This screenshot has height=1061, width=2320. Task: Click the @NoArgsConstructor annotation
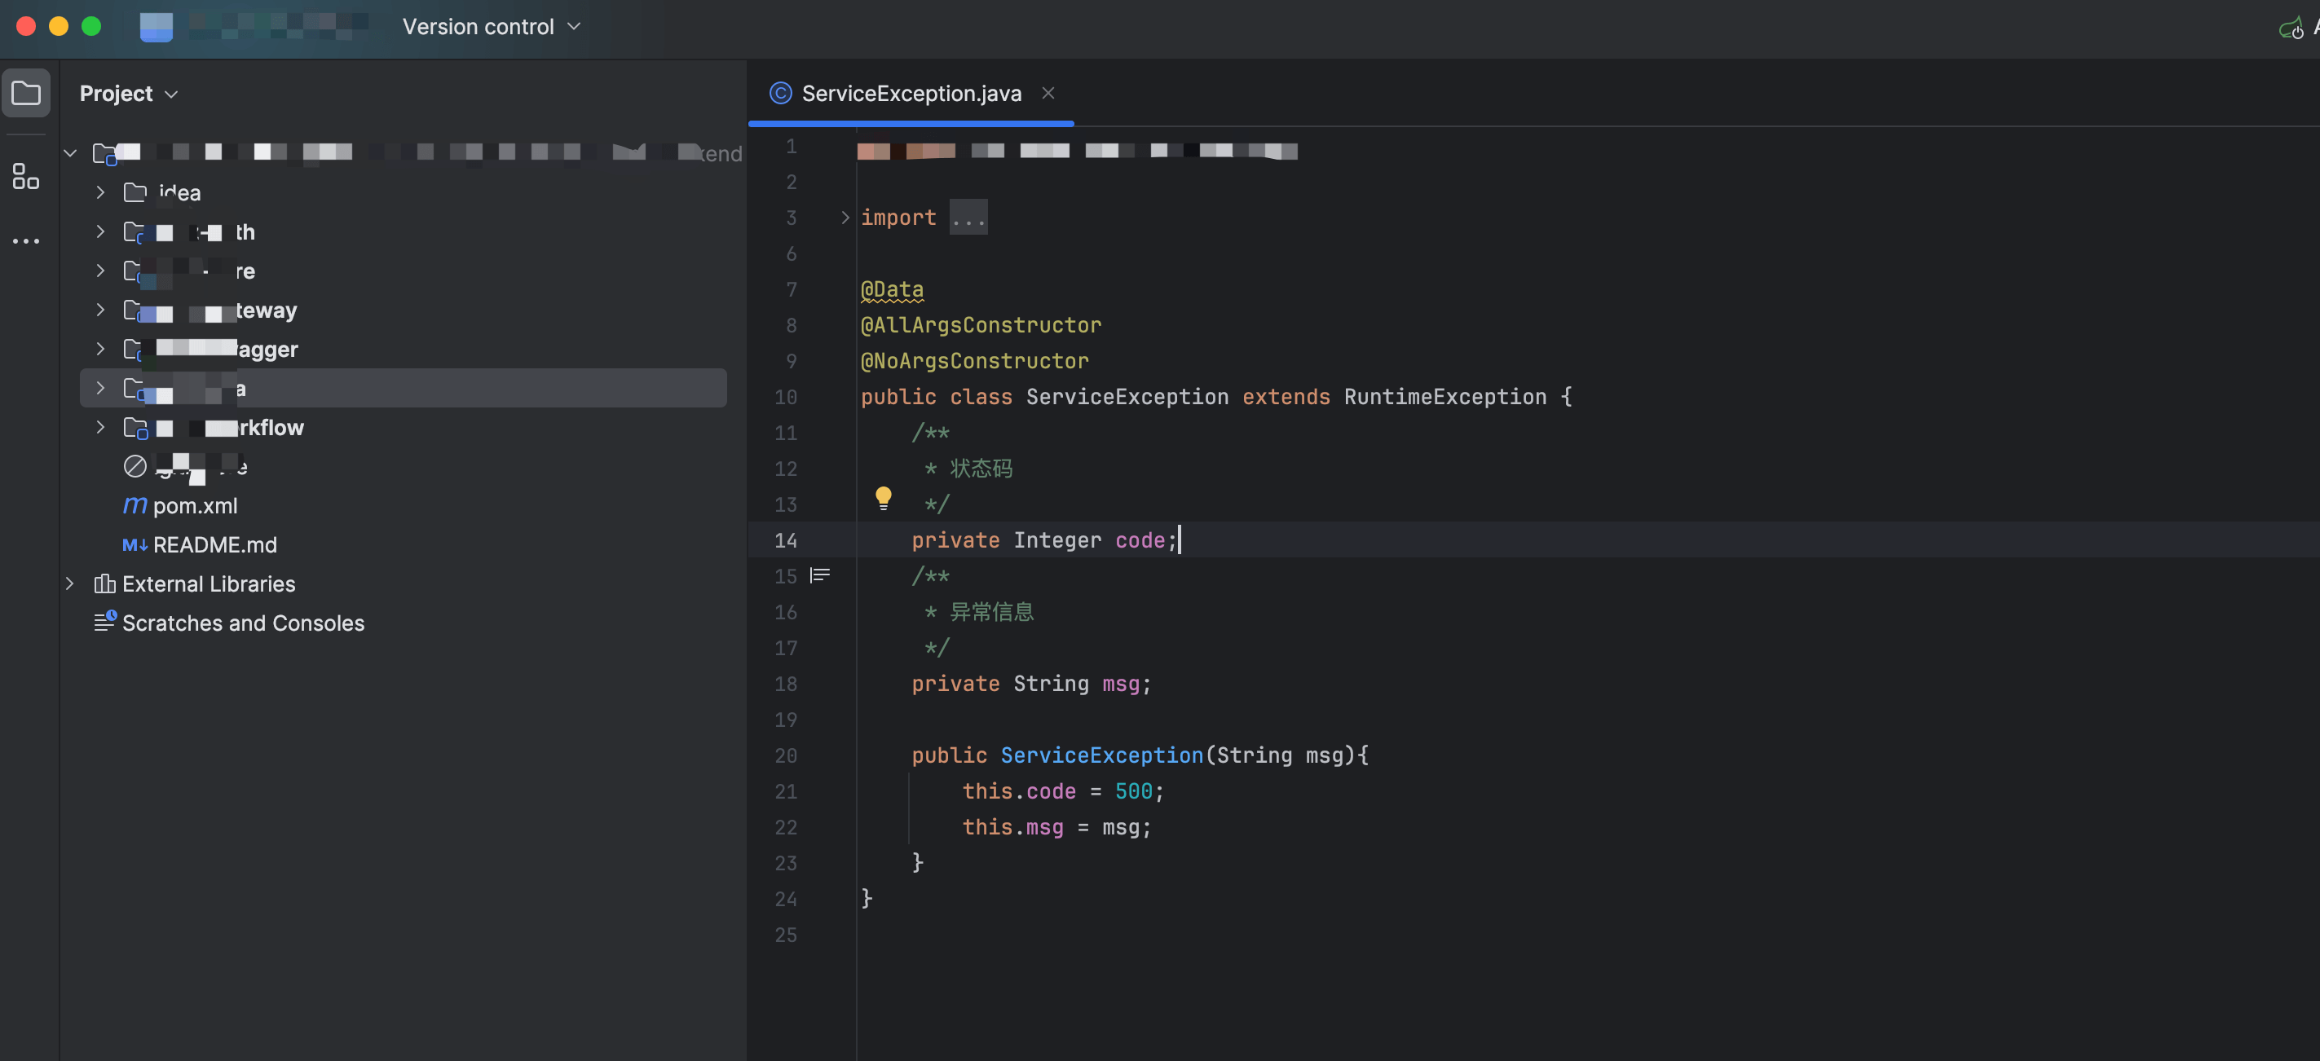point(974,361)
